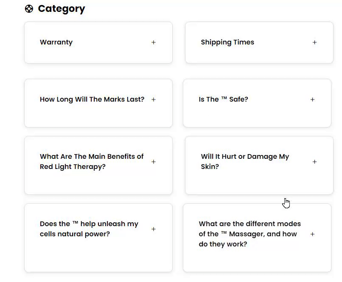Open different modes of the ™ Massager question

[249, 234]
